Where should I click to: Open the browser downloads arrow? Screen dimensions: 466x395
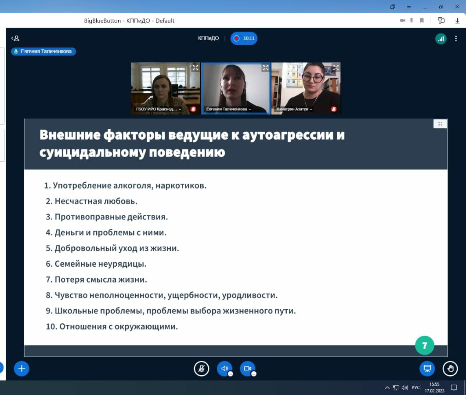coord(457,21)
